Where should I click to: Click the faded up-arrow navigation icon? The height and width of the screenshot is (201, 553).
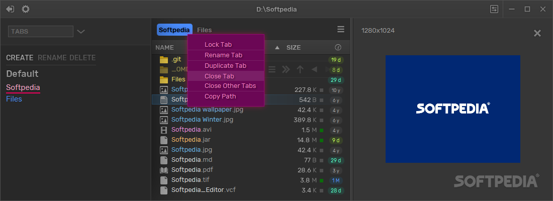tap(300, 69)
